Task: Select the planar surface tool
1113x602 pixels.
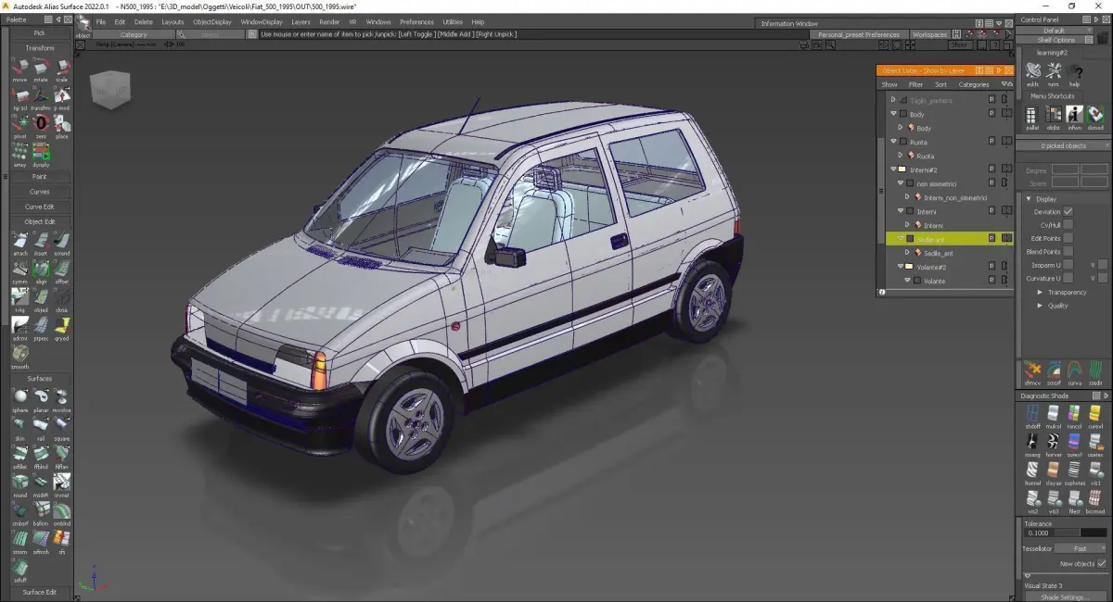Action: point(41,396)
